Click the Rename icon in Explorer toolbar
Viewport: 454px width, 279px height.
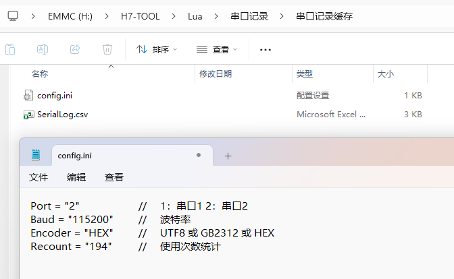coord(43,49)
